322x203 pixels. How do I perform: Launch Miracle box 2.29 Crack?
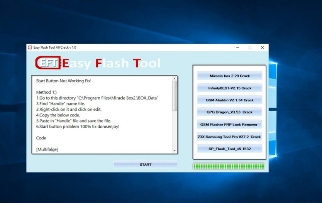pos(230,76)
